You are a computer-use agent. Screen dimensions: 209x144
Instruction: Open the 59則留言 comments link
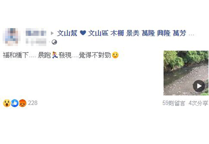click(x=174, y=103)
